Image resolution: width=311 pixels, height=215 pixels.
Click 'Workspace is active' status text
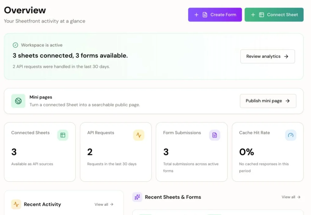tap(42, 45)
